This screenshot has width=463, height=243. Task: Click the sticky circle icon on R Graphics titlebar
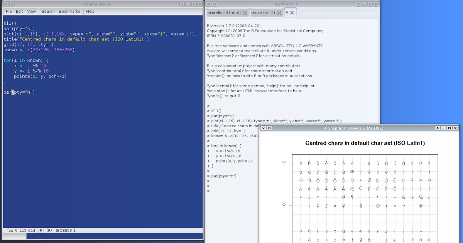click(270, 128)
